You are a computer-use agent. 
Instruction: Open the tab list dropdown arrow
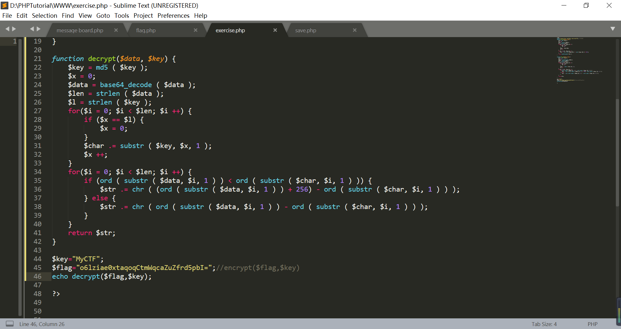click(x=613, y=29)
